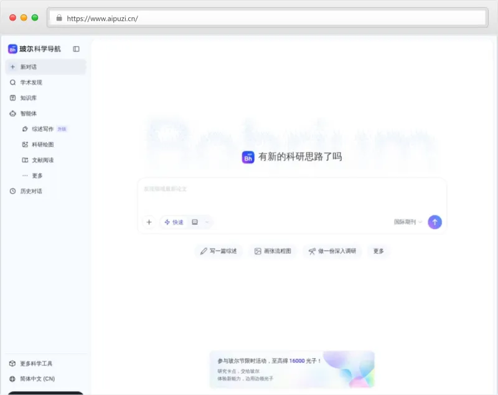Click the 升级 badge beside 综述写作
Image resolution: width=498 pixels, height=395 pixels.
click(62, 129)
